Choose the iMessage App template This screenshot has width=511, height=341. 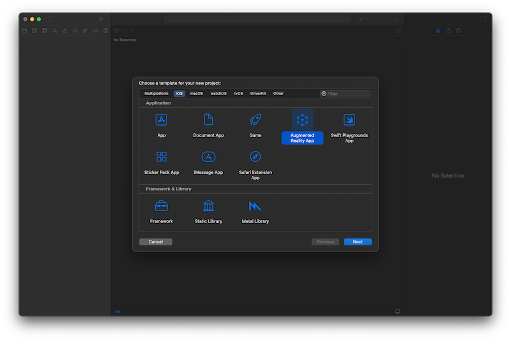(x=208, y=163)
